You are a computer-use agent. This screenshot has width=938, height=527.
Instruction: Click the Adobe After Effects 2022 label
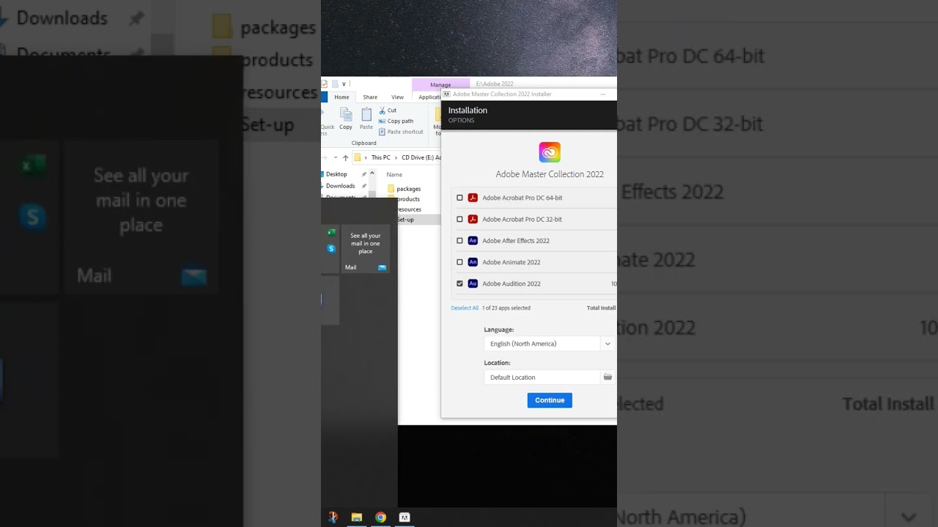[x=516, y=241]
